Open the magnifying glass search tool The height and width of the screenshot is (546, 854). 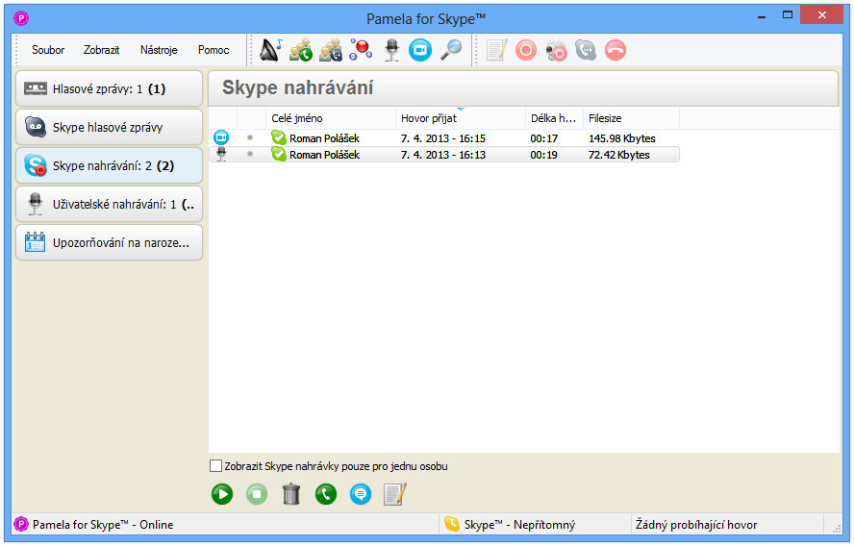tap(451, 50)
